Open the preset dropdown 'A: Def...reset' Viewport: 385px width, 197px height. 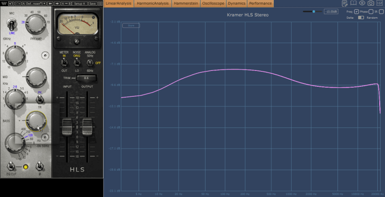[x=34, y=3]
